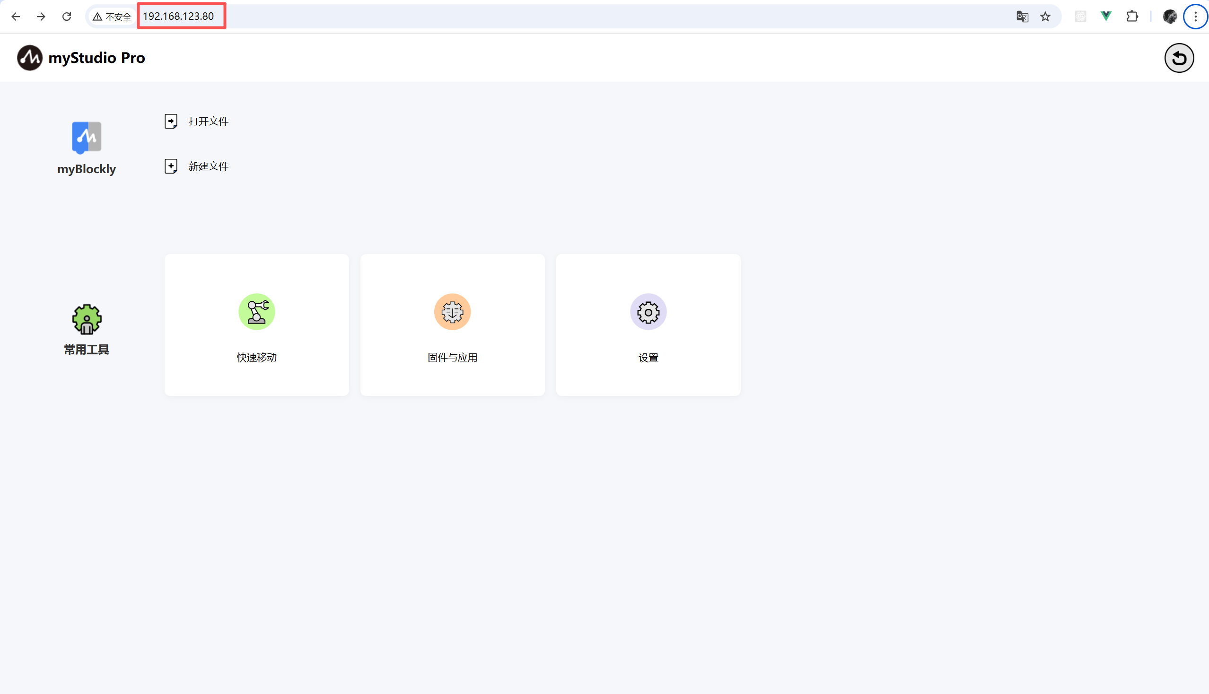Click the 常用工具 green gear icon
This screenshot has width=1209, height=694.
point(87,319)
